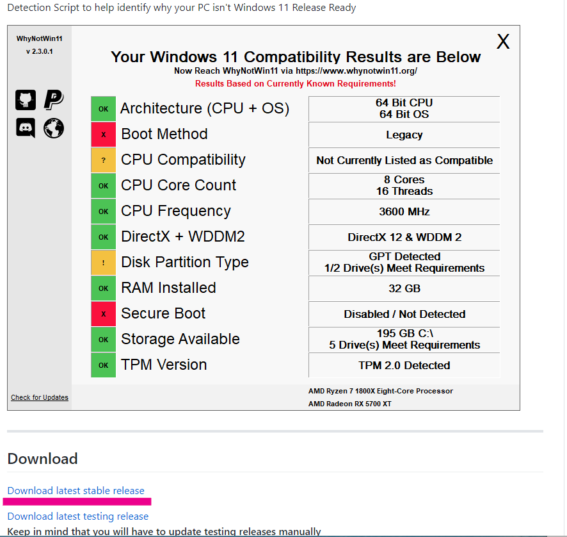Open the GitHub icon in sidebar

[x=26, y=100]
